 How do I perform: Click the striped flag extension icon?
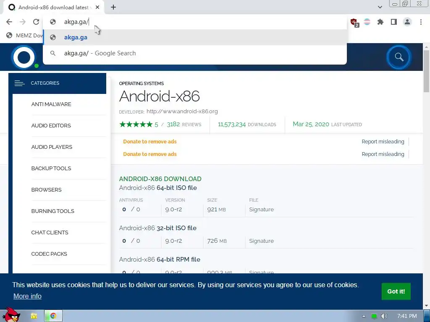point(367,22)
